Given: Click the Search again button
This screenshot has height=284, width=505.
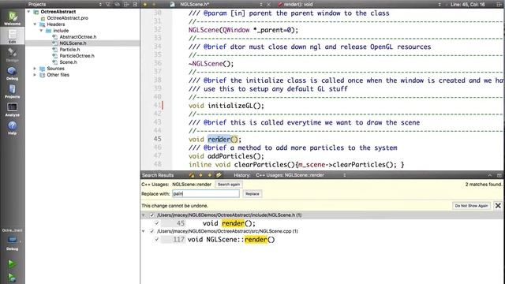Looking at the screenshot, I should (229, 185).
